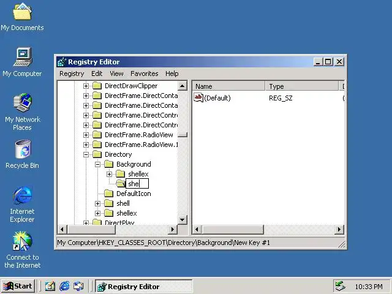
Task: Click tree pane vertical scroll thumb
Action: 183,135
